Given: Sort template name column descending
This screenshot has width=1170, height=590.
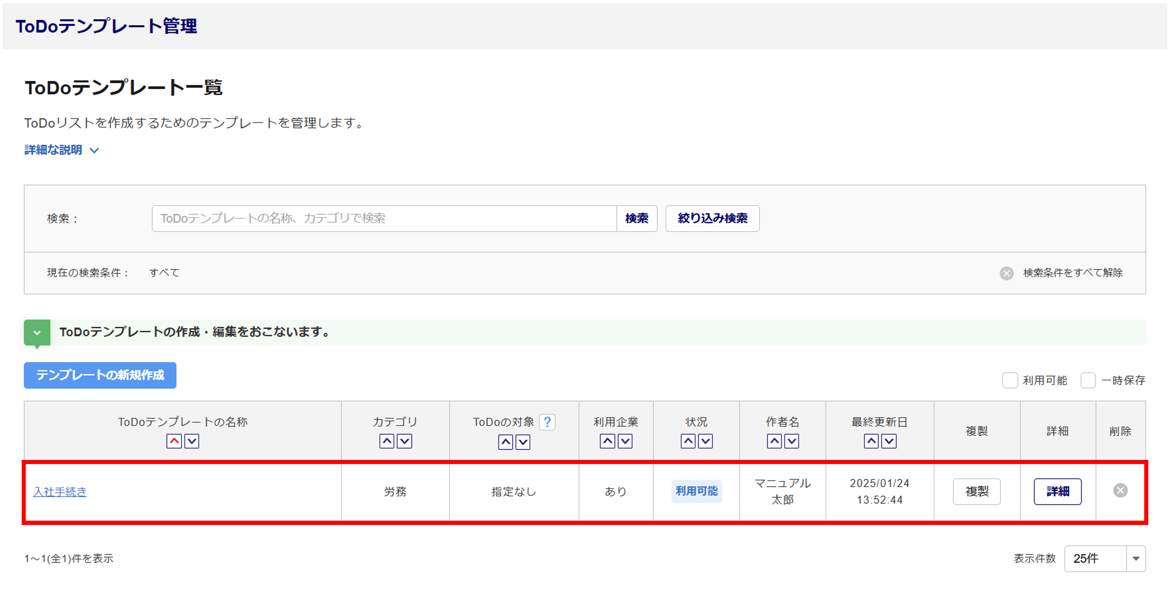Looking at the screenshot, I should [x=192, y=441].
